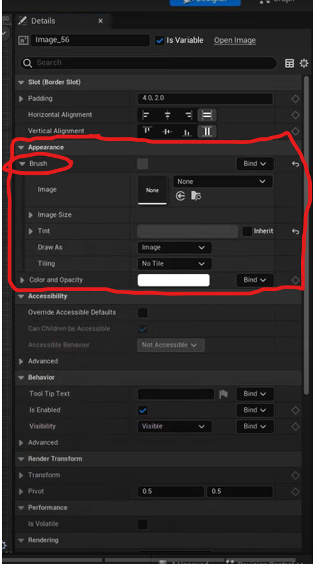The height and width of the screenshot is (564, 313).
Task: Open the Color and Opacity Bind menu
Action: (x=255, y=280)
